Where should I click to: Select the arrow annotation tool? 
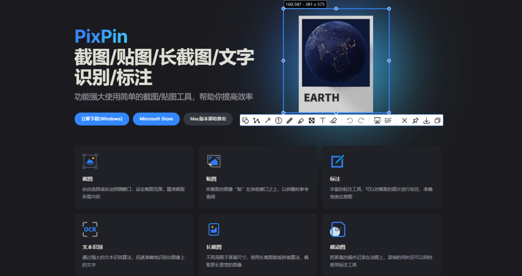tap(268, 120)
